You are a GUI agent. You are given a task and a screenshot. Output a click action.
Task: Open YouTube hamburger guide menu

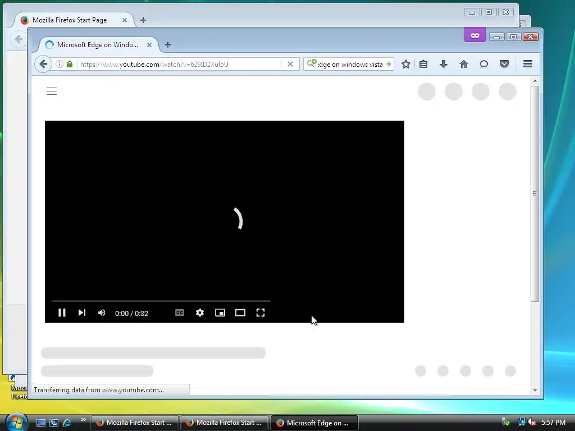52,91
